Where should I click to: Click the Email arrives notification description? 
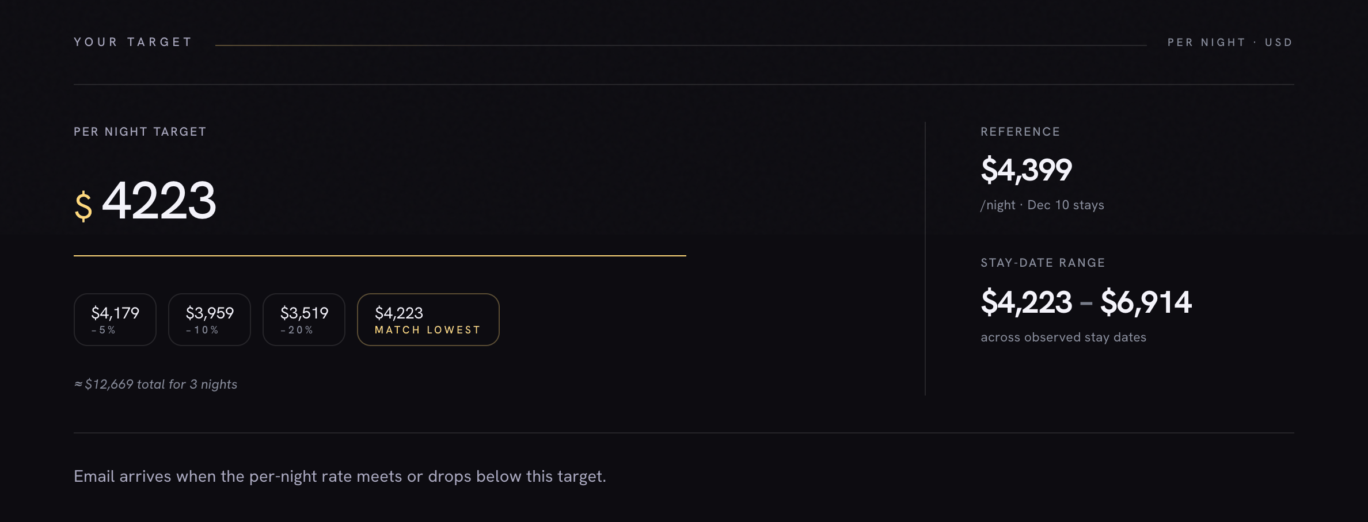340,477
